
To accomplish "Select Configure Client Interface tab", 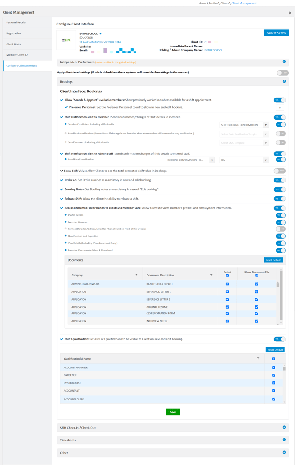I will (x=28, y=66).
